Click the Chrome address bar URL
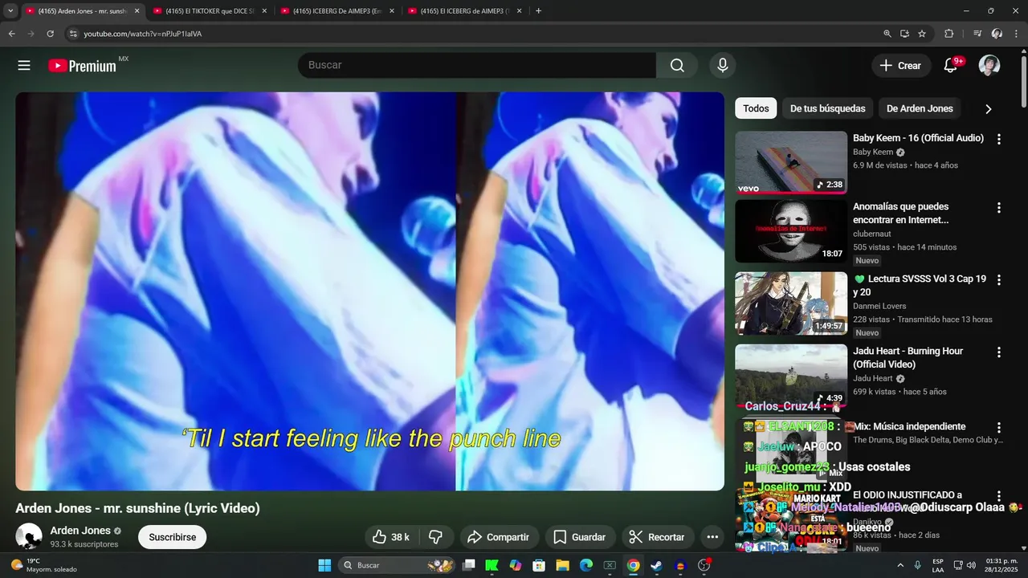Image resolution: width=1028 pixels, height=578 pixels. click(143, 34)
